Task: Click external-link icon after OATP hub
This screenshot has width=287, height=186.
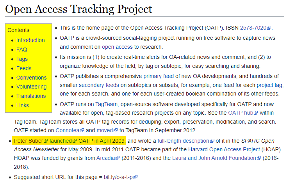Action: click(x=256, y=113)
